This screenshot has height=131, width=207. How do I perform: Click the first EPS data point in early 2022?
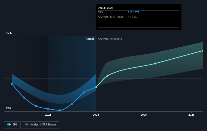coord(12,84)
